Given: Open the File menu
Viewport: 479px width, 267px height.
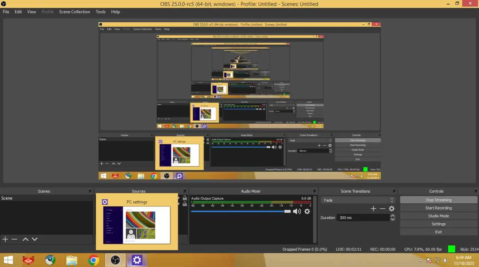Looking at the screenshot, I should [6, 11].
